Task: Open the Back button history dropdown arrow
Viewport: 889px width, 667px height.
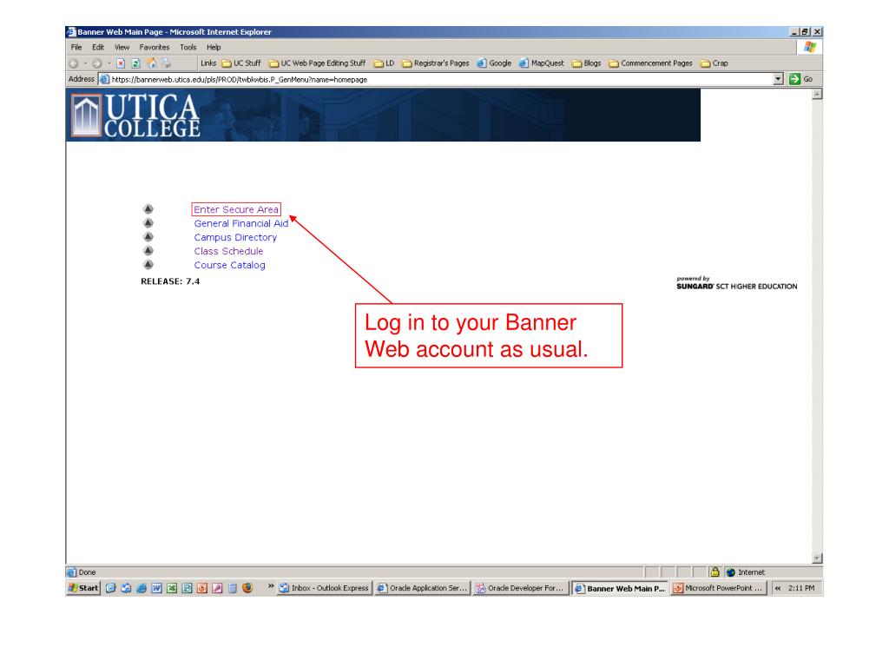Action: click(85, 63)
